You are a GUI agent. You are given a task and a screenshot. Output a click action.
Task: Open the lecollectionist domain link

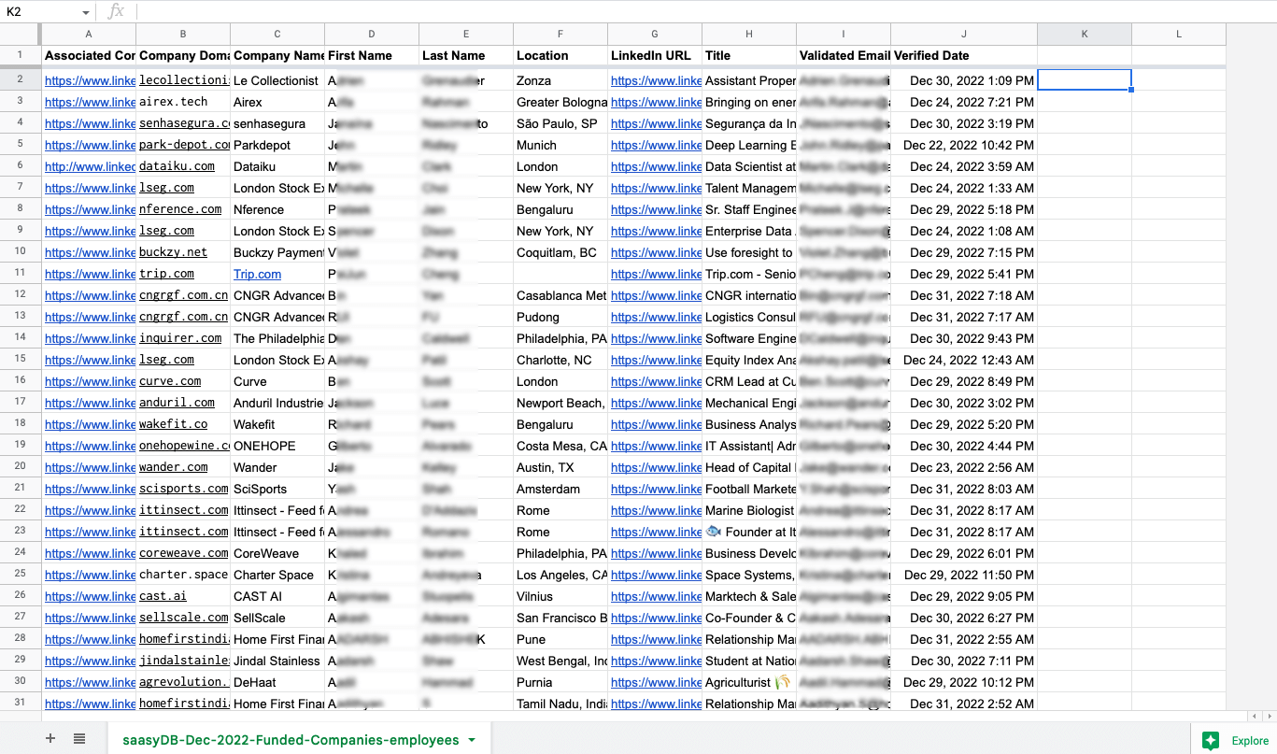(x=184, y=80)
